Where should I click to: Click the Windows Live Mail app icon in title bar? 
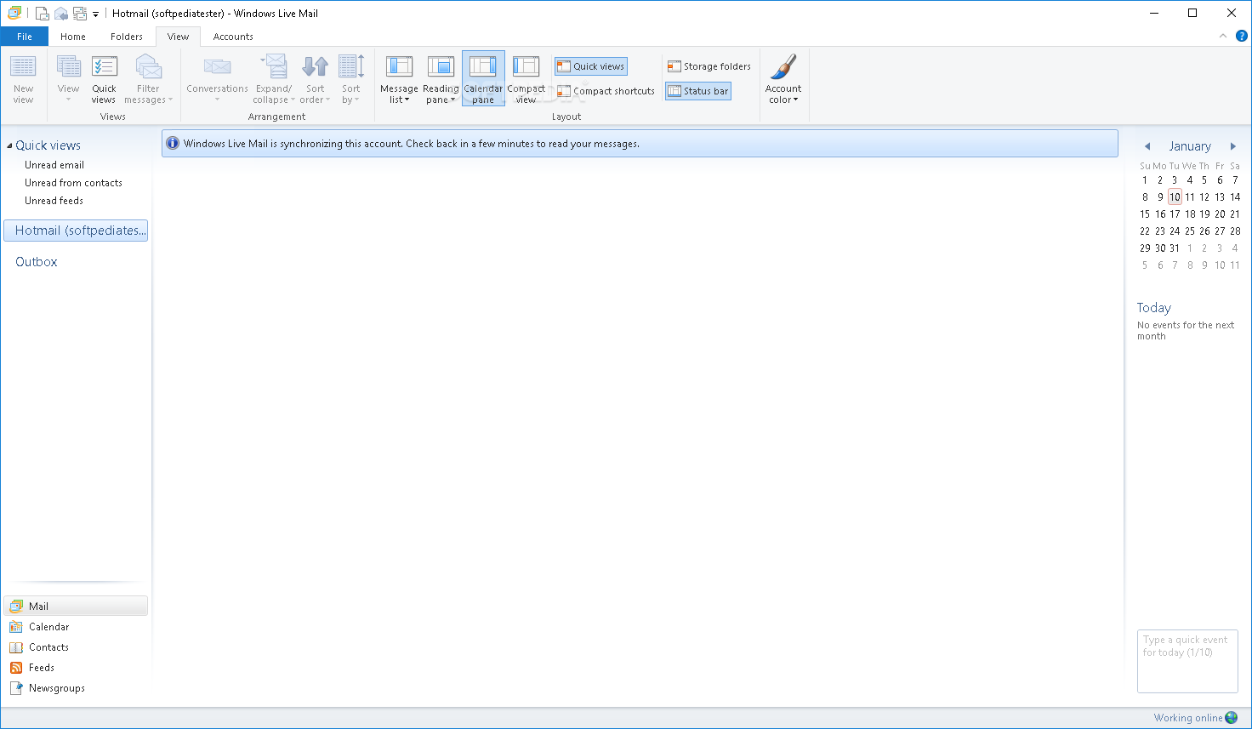click(x=14, y=13)
